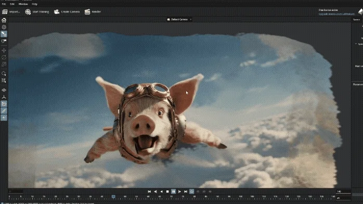The image size is (363, 204).
Task: Toggle the highlighted splat sparkle icon
Action: pyautogui.click(x=4, y=118)
